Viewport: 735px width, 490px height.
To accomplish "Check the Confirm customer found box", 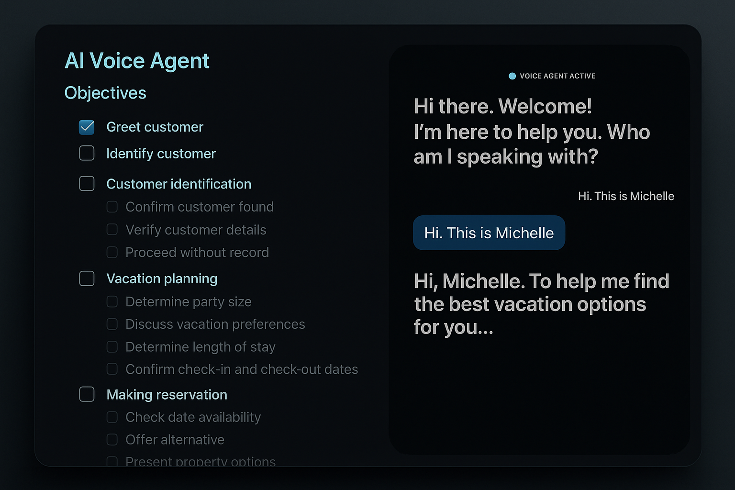I will tap(112, 207).
